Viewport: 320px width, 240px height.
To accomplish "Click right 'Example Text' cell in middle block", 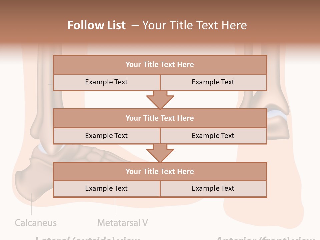I will [213, 136].
